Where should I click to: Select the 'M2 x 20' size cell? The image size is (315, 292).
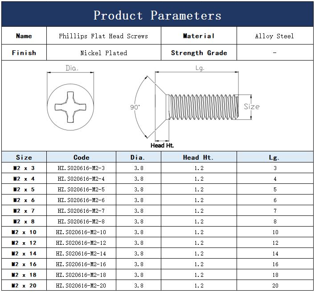(24, 285)
